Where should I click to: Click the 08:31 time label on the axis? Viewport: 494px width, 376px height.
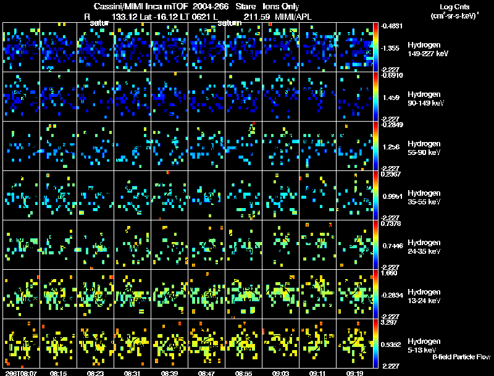pyautogui.click(x=132, y=373)
